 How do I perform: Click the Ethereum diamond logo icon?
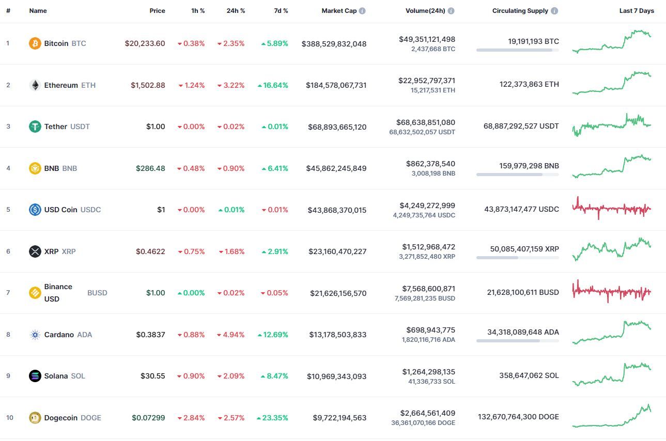pos(35,85)
